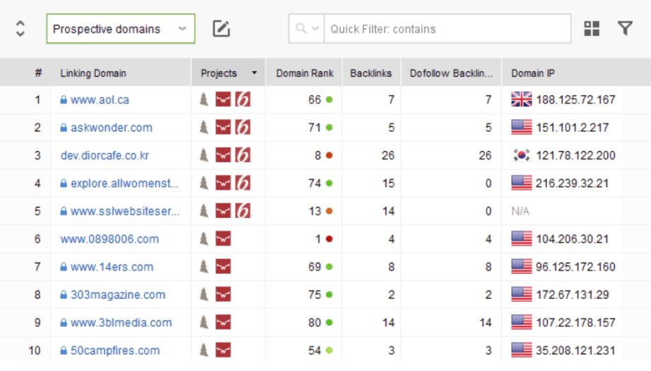
Task: Select IP address 172.67.131.29
Action: pos(572,294)
